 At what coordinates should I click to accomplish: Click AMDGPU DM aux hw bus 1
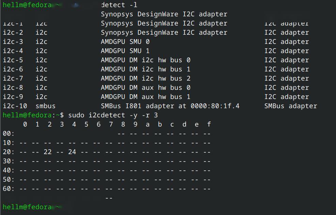tap(145, 97)
